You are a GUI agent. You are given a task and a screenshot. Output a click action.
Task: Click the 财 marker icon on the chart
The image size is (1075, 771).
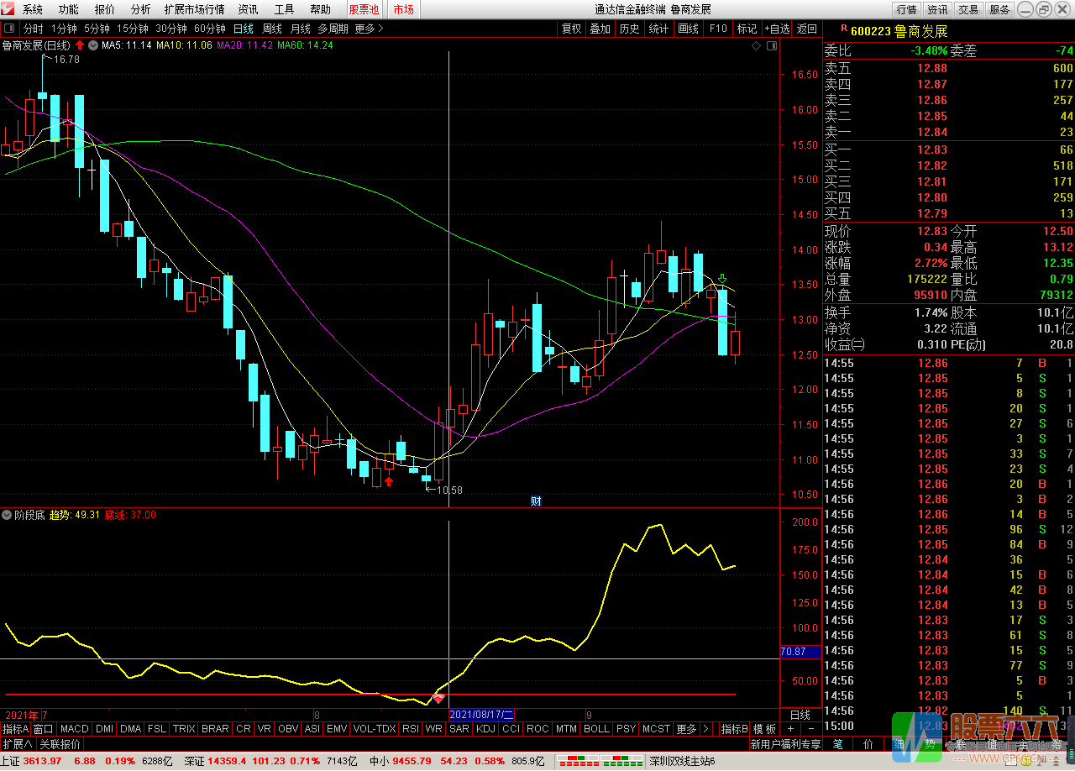click(536, 501)
